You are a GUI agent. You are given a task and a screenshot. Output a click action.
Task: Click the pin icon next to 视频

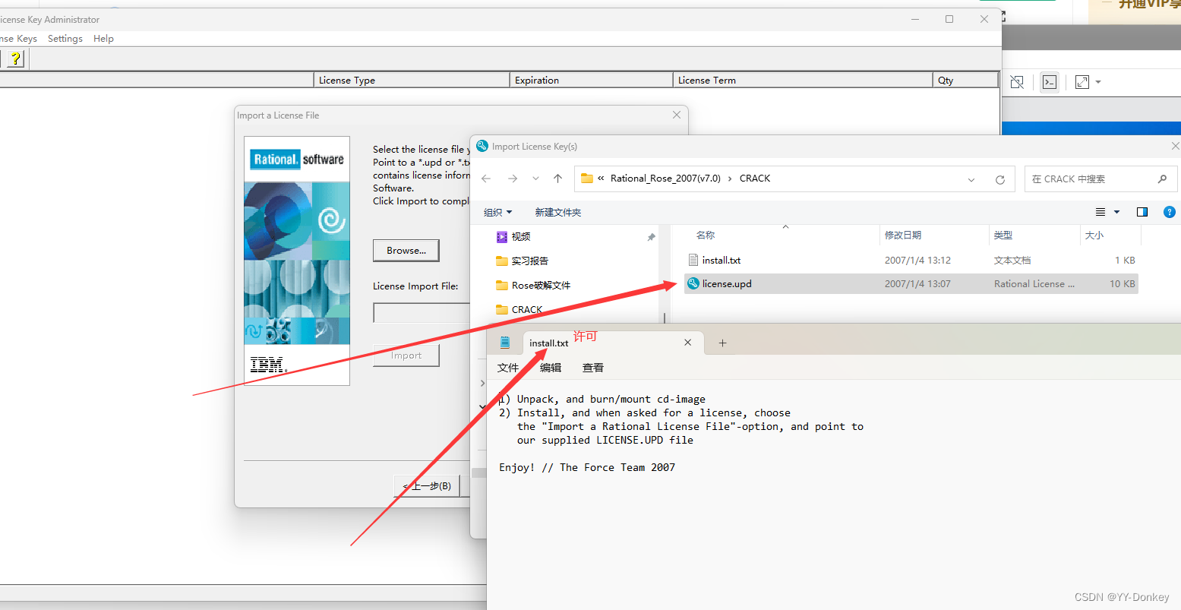(651, 237)
